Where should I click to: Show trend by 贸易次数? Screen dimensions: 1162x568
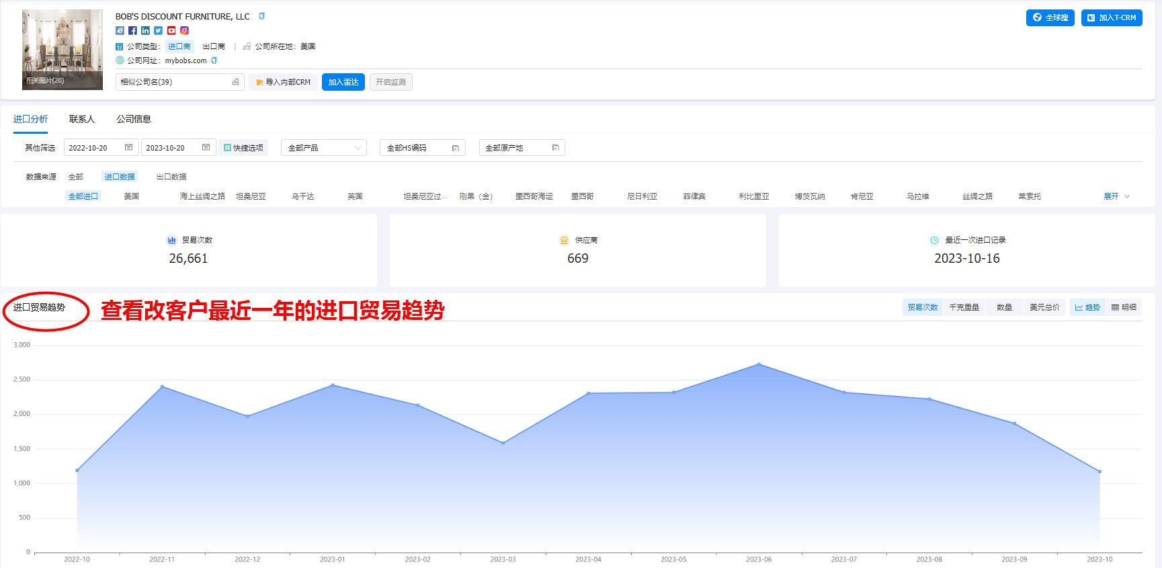(923, 307)
